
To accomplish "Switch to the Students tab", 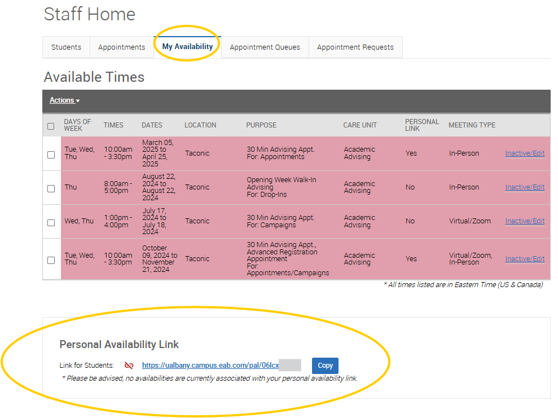I will click(66, 47).
